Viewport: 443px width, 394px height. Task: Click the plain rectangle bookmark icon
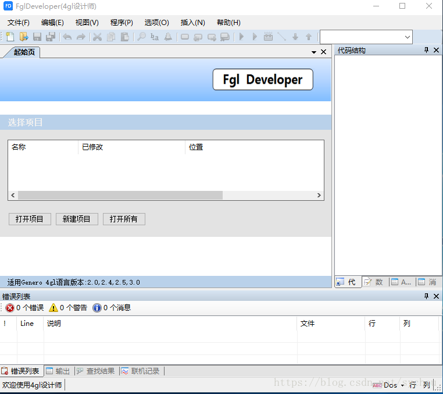coord(185,37)
